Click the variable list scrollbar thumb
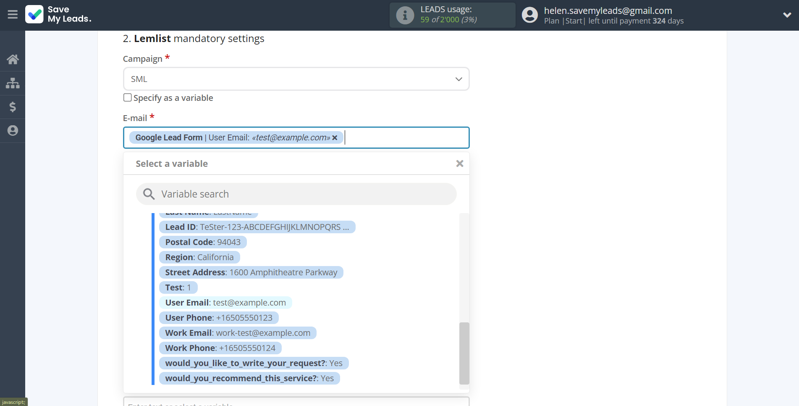The height and width of the screenshot is (406, 799). pos(464,353)
